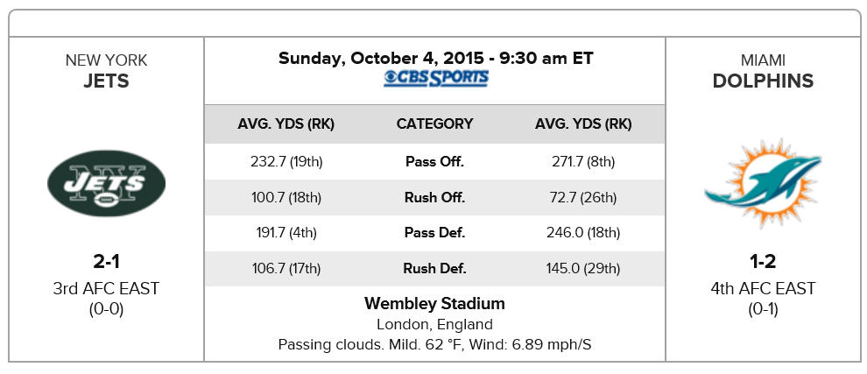Screen dimensions: 867x374
Task: Click the right AVG. YDS (RK) header
Action: tap(583, 124)
